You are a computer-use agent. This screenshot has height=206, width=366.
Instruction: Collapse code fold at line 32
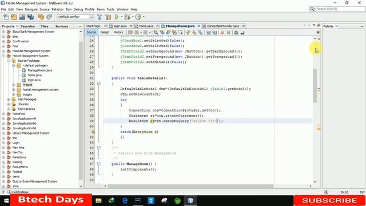pyautogui.click(x=99, y=84)
